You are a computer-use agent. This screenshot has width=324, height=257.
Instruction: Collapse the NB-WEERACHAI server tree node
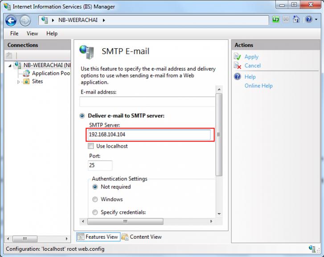click(x=10, y=66)
